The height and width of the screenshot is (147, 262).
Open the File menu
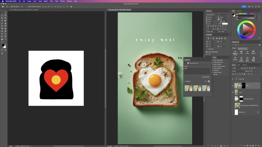(x=20, y=1)
